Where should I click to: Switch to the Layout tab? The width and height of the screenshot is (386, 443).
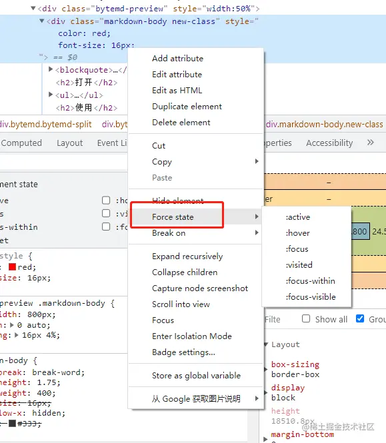coord(69,143)
